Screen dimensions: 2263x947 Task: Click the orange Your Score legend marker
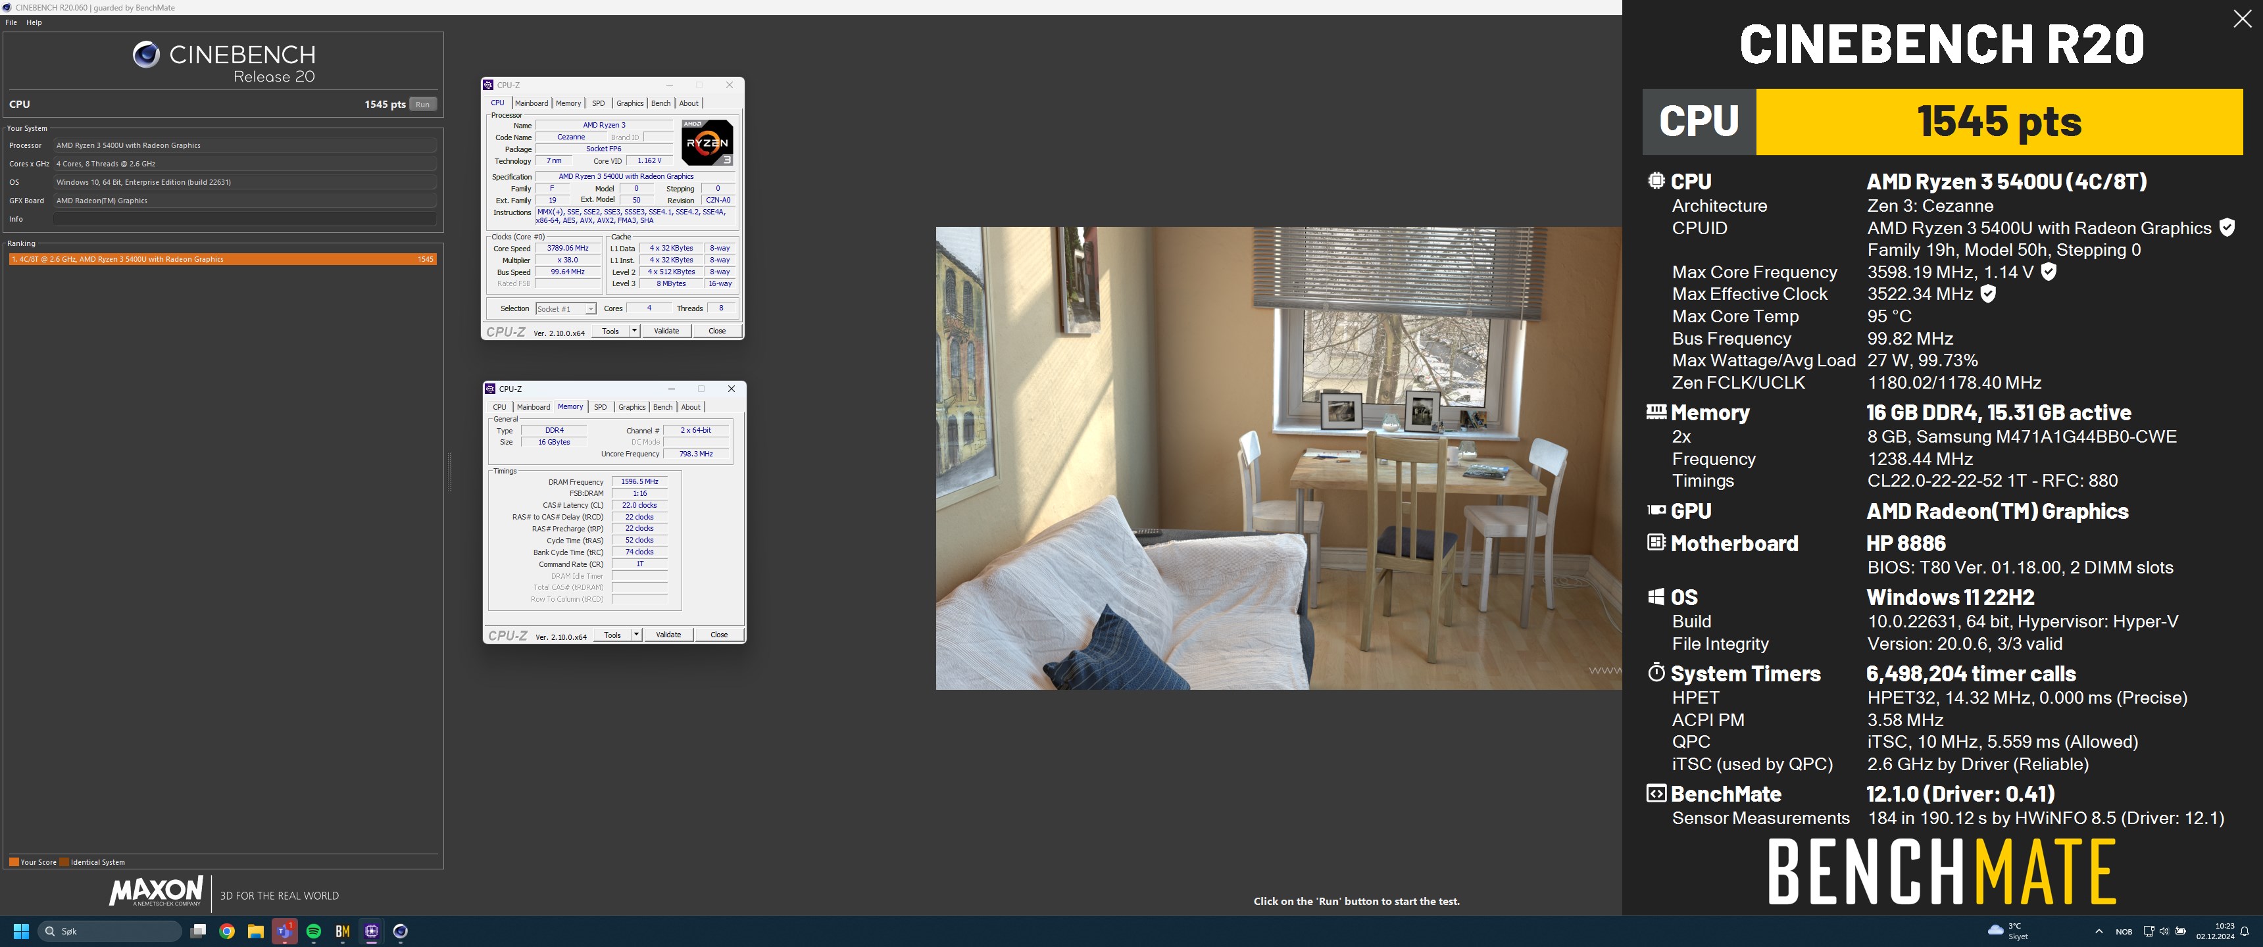click(13, 862)
